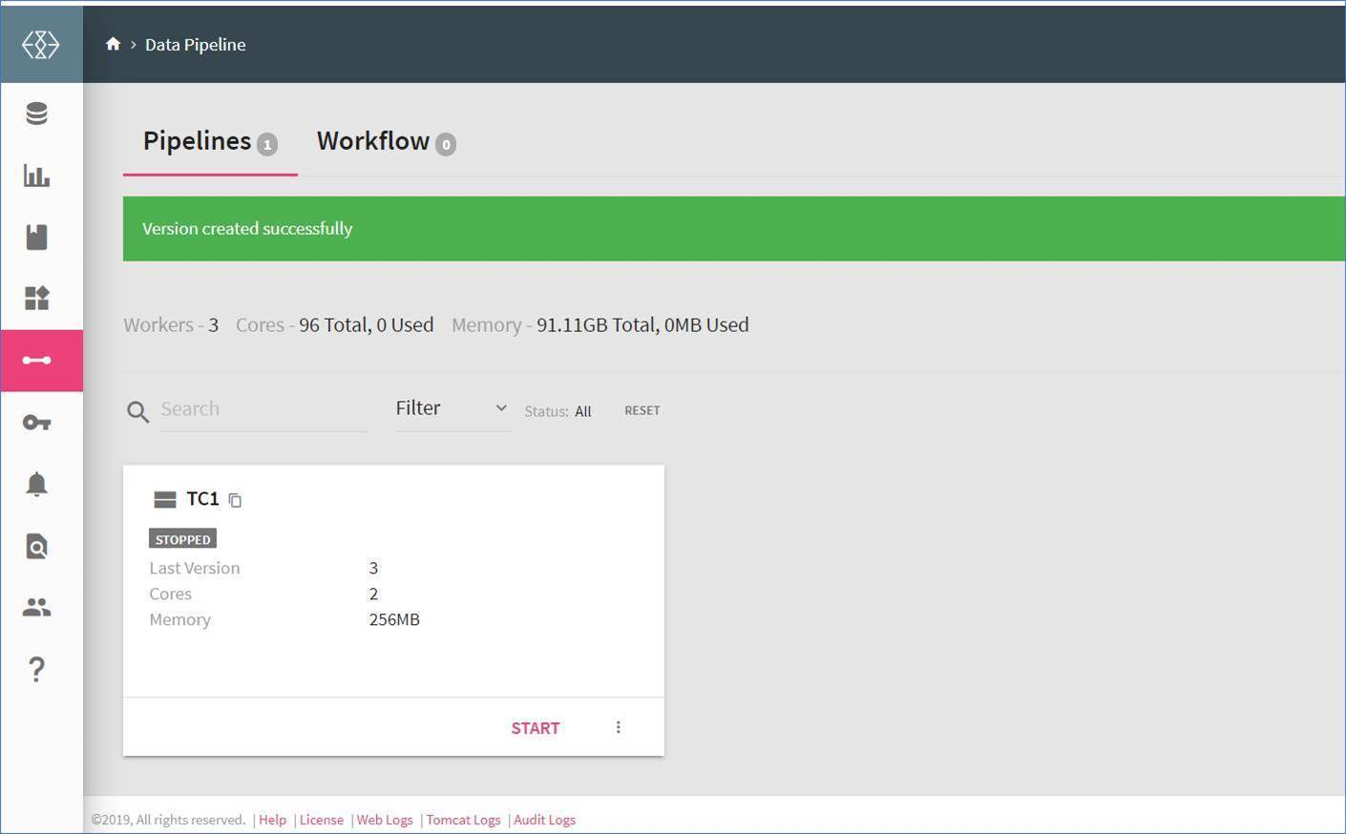Click the document search icon in sidebar
The image size is (1346, 834).
[37, 546]
